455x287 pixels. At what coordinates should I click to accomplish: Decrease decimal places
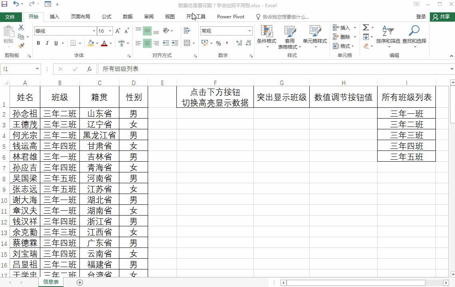click(x=248, y=43)
